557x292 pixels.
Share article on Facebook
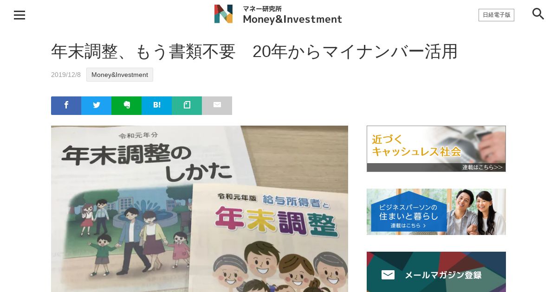pos(66,105)
